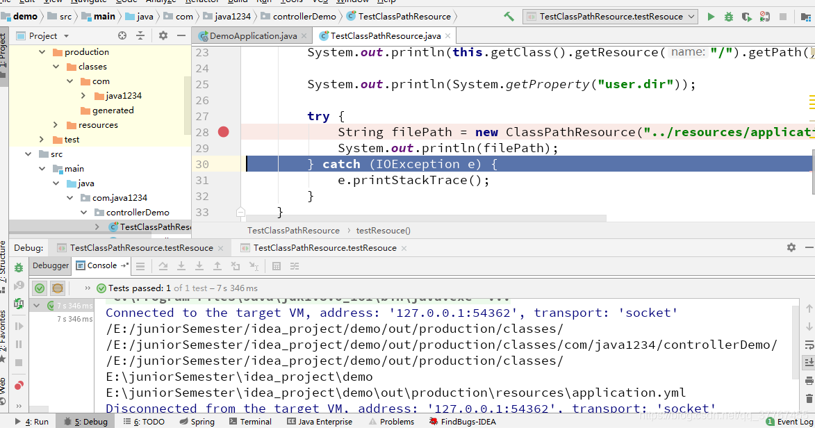Collapse the classes folder
The width and height of the screenshot is (815, 428).
[56, 67]
